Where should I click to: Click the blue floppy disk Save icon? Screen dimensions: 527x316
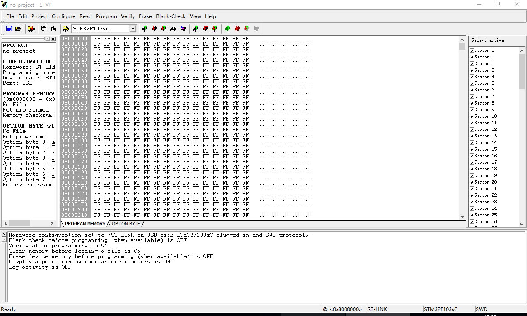(9, 29)
